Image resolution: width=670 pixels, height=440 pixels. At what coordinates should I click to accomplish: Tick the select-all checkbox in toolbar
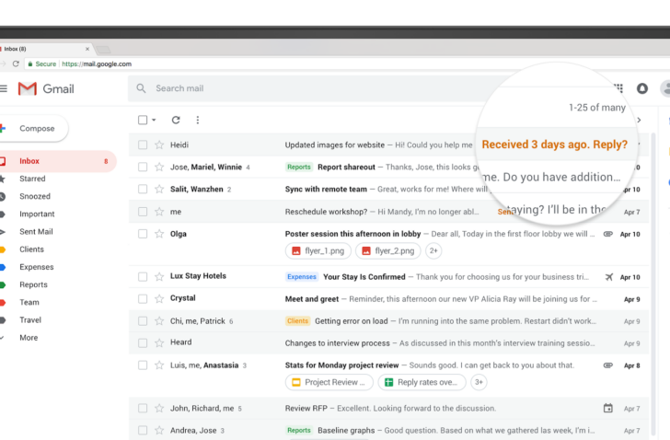click(143, 120)
